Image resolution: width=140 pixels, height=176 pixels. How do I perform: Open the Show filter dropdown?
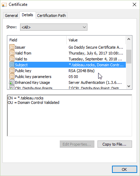[54, 27]
